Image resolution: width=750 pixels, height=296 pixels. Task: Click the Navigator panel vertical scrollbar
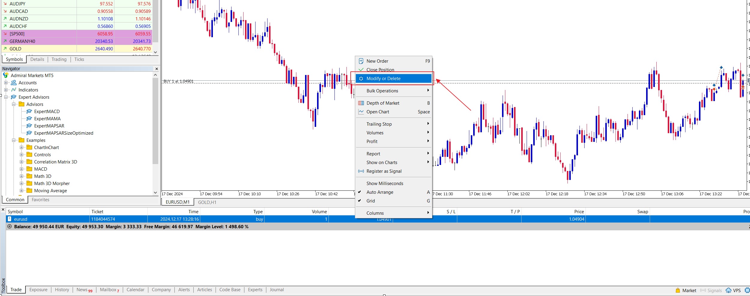[155, 121]
